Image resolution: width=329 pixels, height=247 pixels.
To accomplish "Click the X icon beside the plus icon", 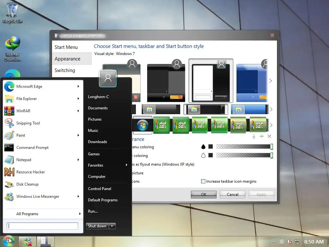I will (x=270, y=136).
